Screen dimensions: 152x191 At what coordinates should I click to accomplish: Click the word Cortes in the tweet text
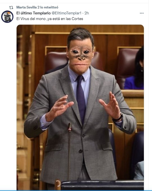pyautogui.click(x=77, y=19)
